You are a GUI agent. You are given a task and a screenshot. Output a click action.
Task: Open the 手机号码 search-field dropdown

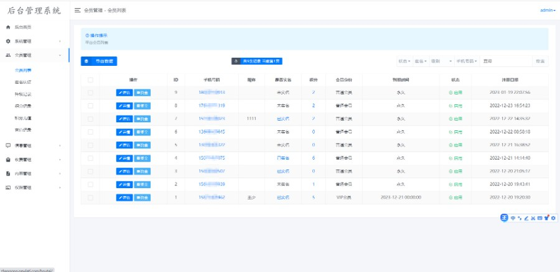pos(467,61)
